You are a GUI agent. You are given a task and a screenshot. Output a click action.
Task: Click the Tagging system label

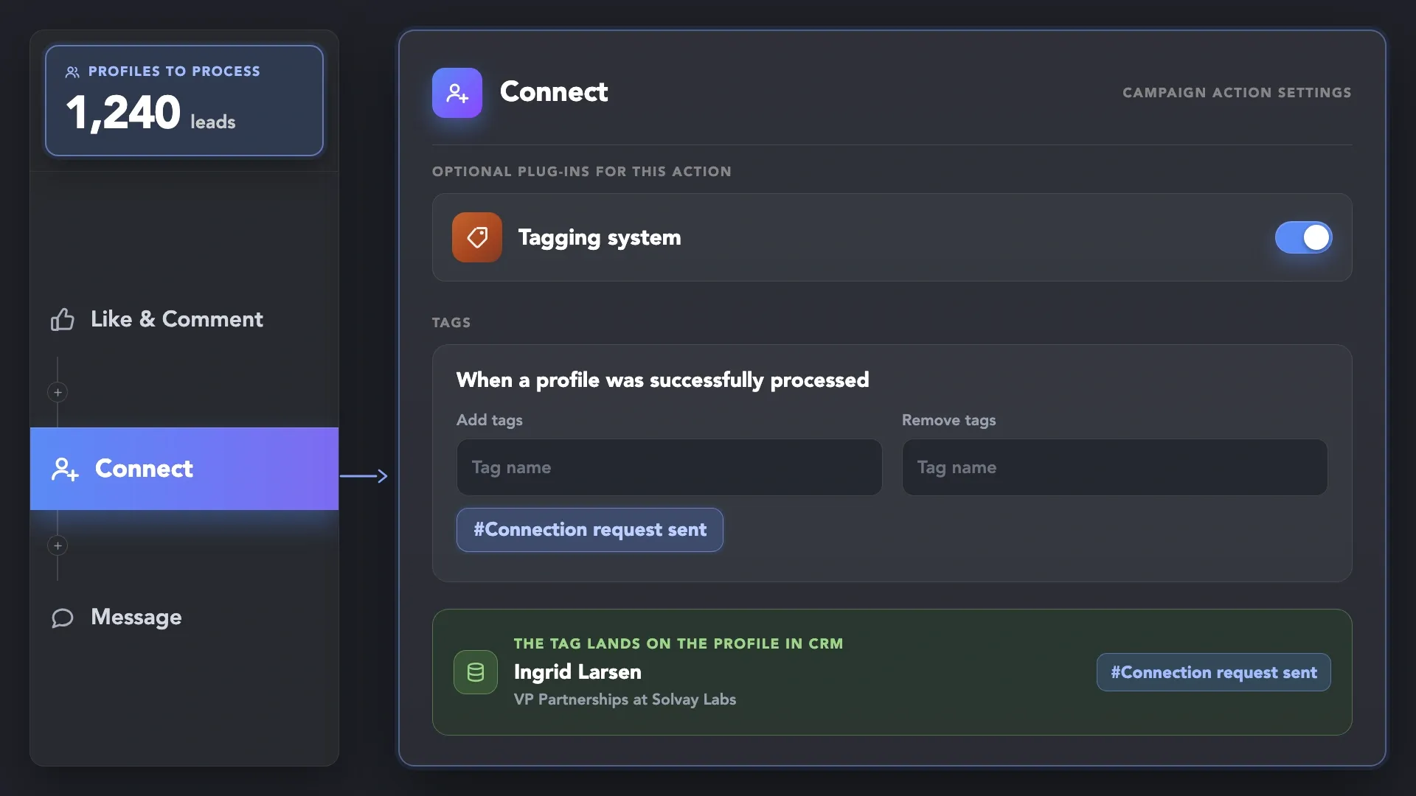click(x=600, y=238)
